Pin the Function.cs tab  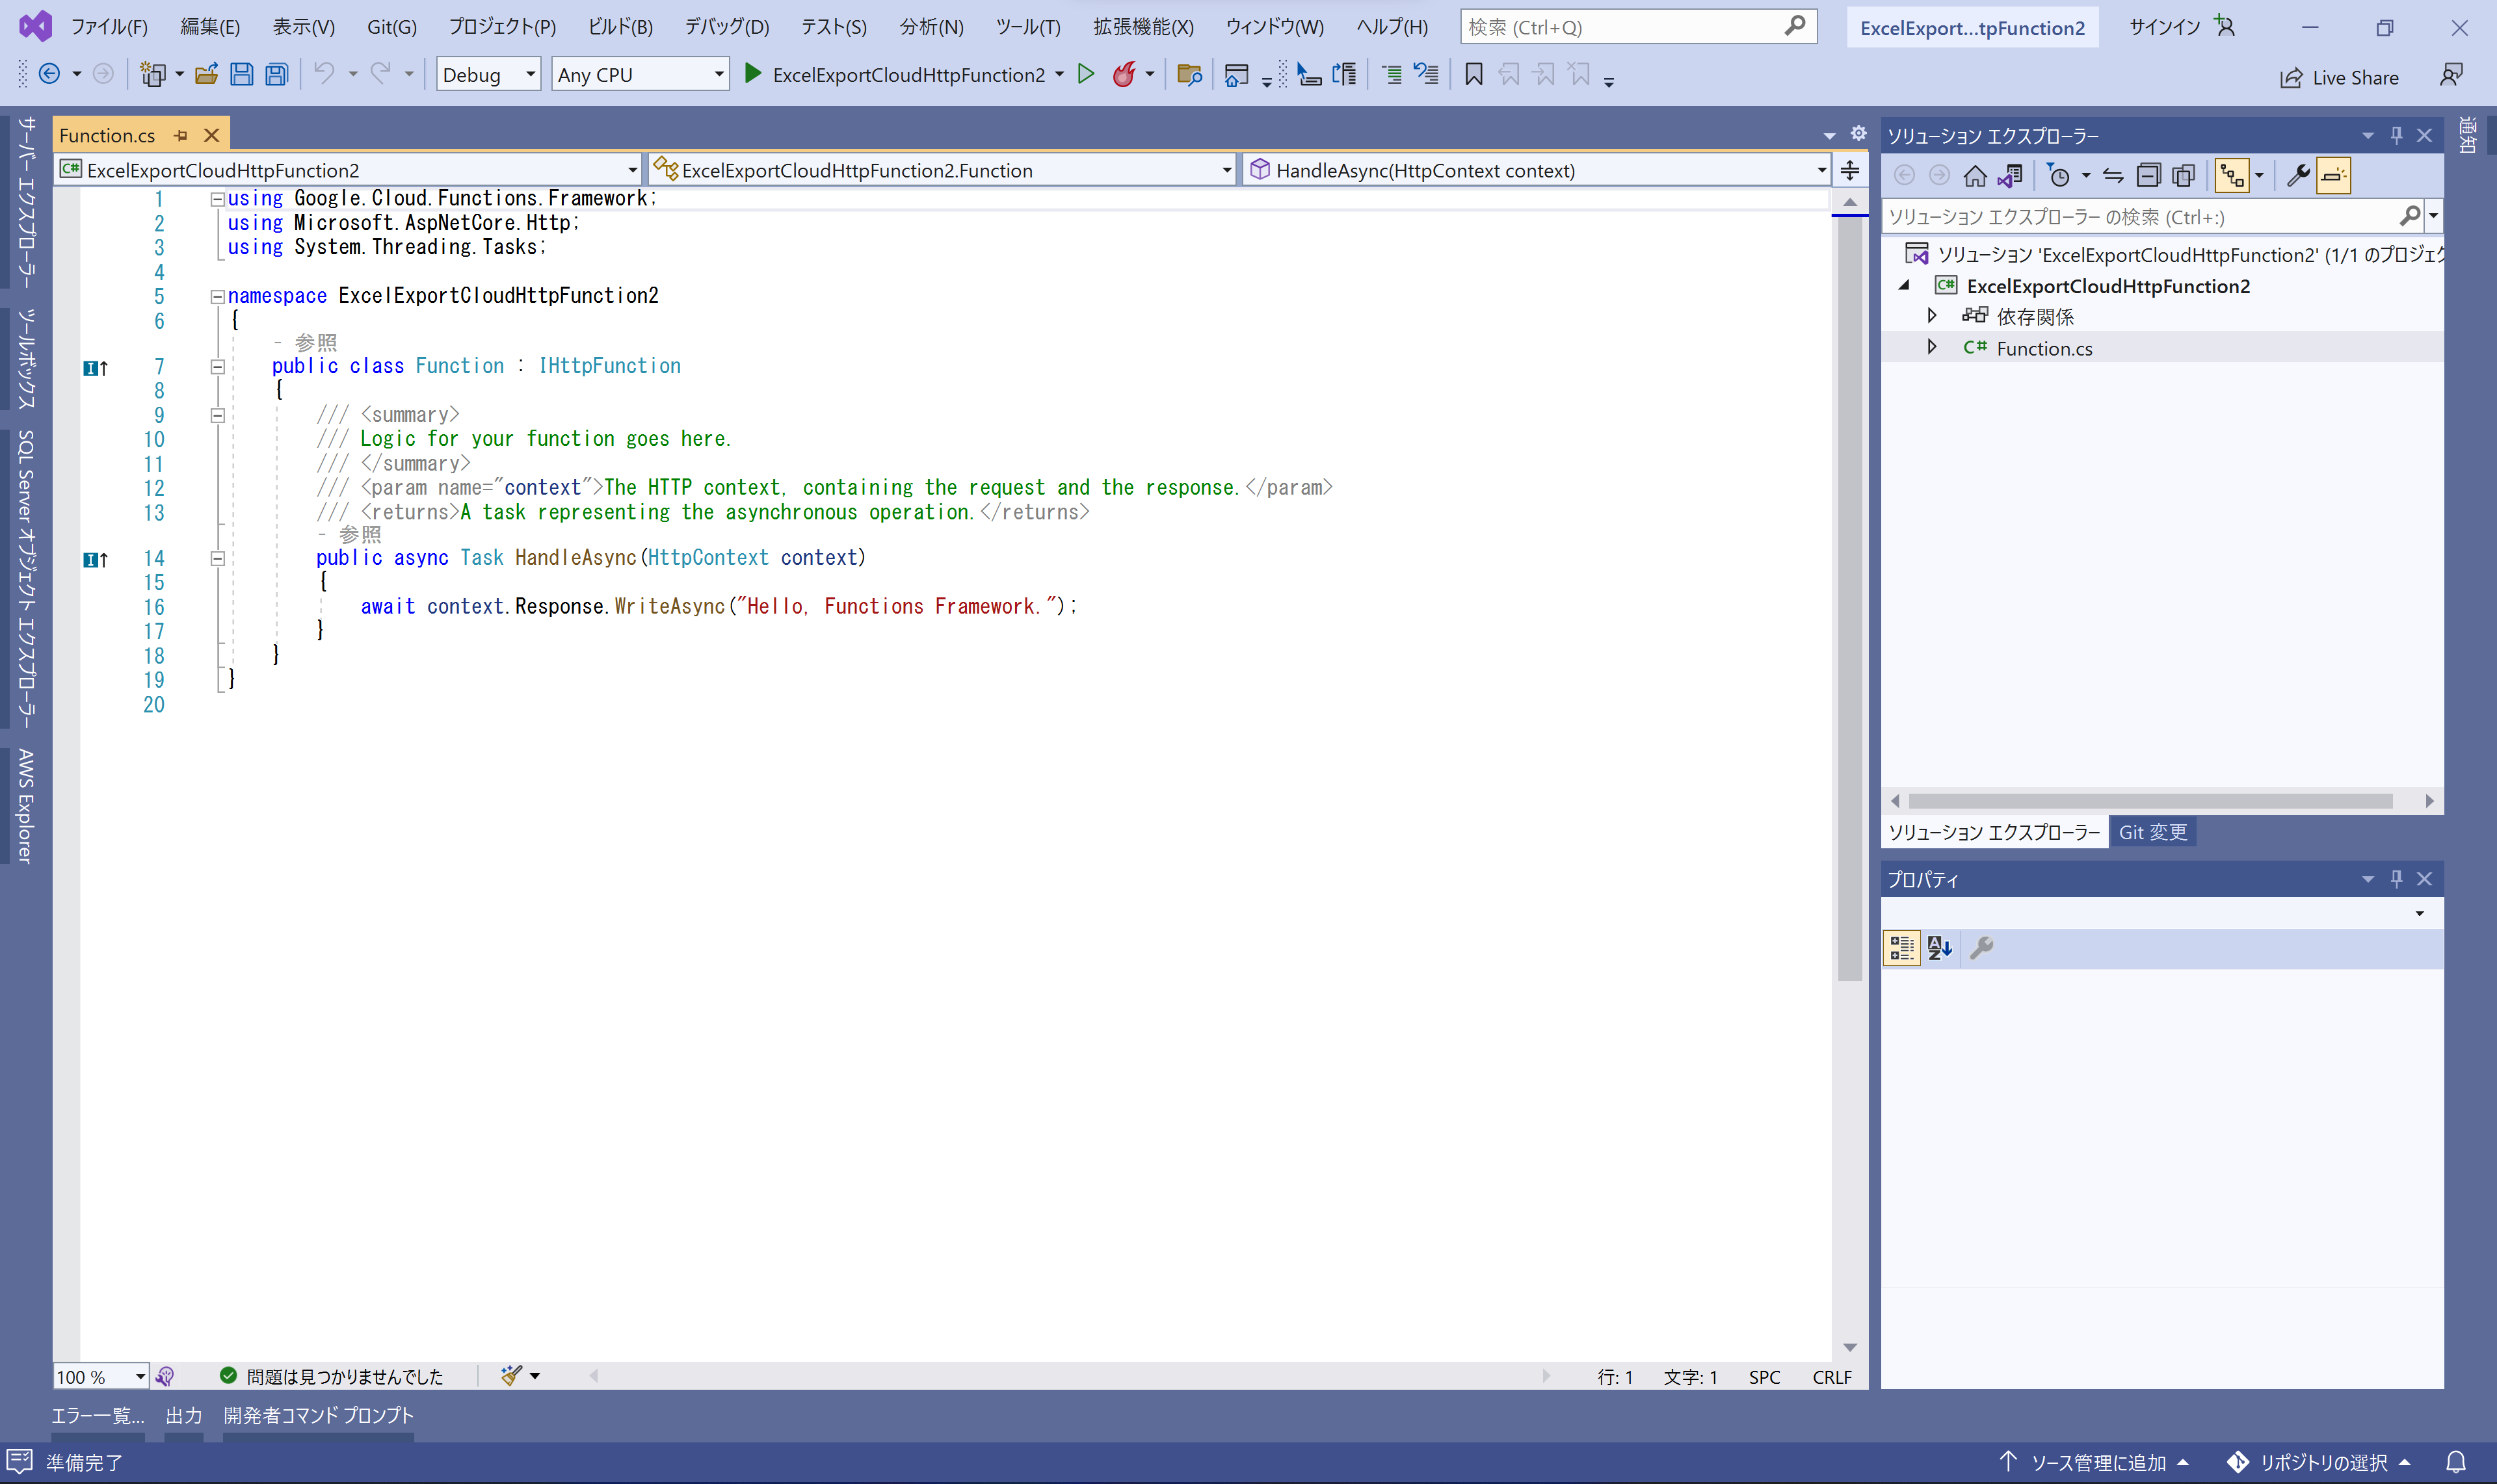pyautogui.click(x=181, y=135)
